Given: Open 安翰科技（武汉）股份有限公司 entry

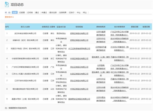Looking at the screenshot, I should [25, 40].
